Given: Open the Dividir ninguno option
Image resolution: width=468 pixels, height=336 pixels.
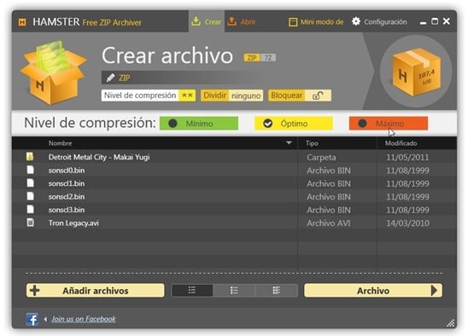Looking at the screenshot, I should pyautogui.click(x=232, y=96).
